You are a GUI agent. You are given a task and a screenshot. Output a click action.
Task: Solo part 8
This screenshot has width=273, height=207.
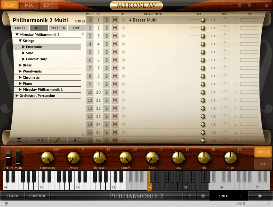(106, 76)
